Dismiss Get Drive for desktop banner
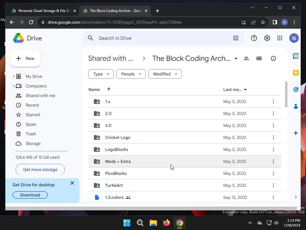Image resolution: width=306 pixels, height=230 pixels. (72, 183)
